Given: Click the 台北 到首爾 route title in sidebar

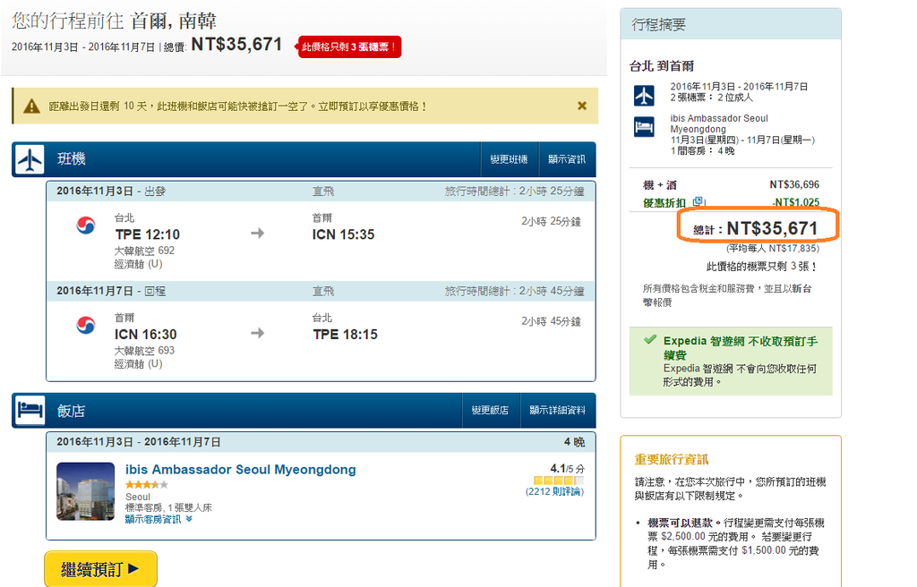Looking at the screenshot, I should coord(662,66).
